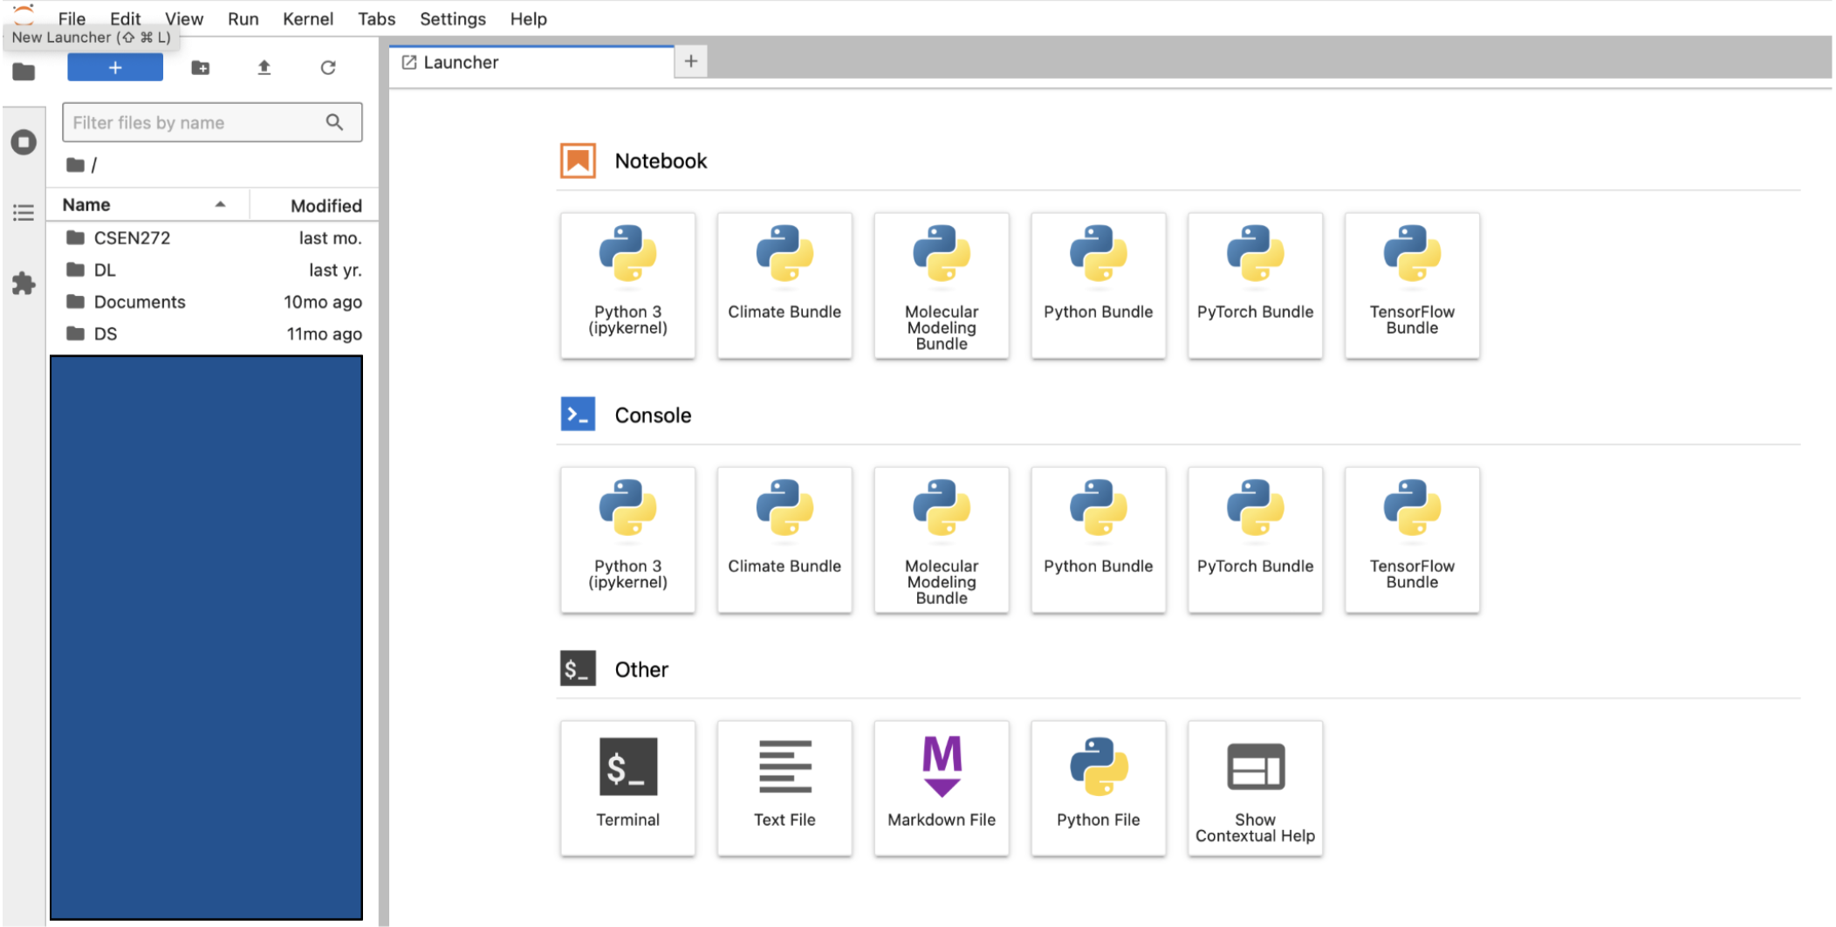
Task: Open the Table of Contents sidebar icon
Action: click(x=24, y=212)
